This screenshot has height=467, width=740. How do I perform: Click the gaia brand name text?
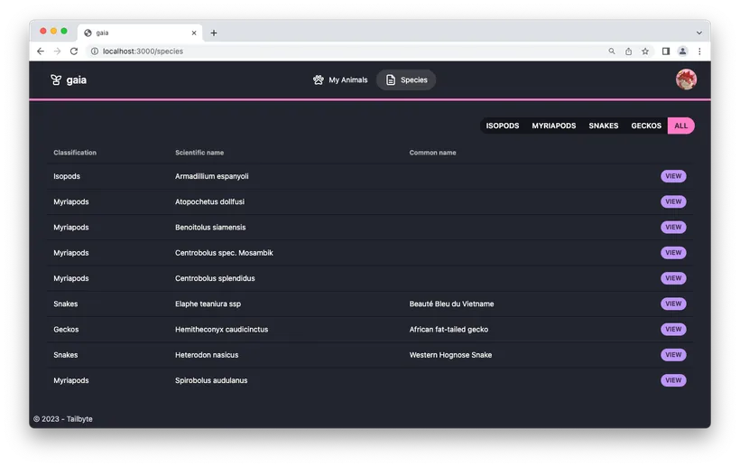(x=77, y=79)
